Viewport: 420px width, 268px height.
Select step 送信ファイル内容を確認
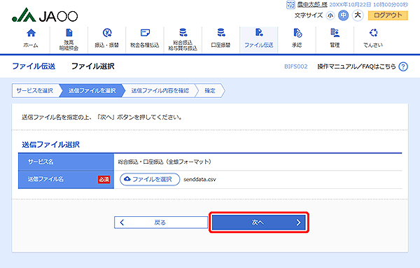coord(160,90)
